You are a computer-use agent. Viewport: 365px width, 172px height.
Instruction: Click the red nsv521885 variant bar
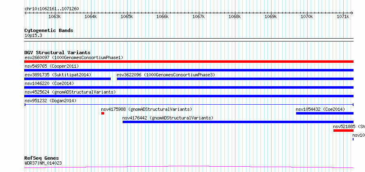coord(343,131)
